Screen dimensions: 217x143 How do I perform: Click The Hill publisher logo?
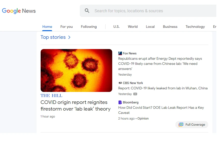pos(51,96)
